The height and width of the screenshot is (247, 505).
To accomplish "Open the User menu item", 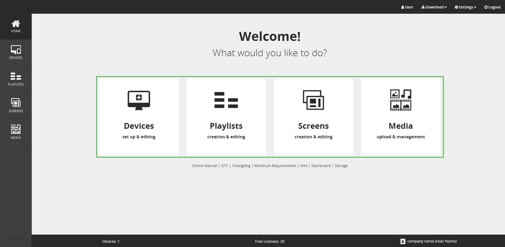I will pos(407,7).
